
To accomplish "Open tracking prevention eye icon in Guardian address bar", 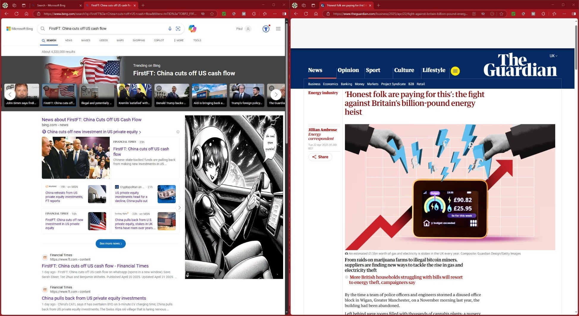I will [x=483, y=14].
